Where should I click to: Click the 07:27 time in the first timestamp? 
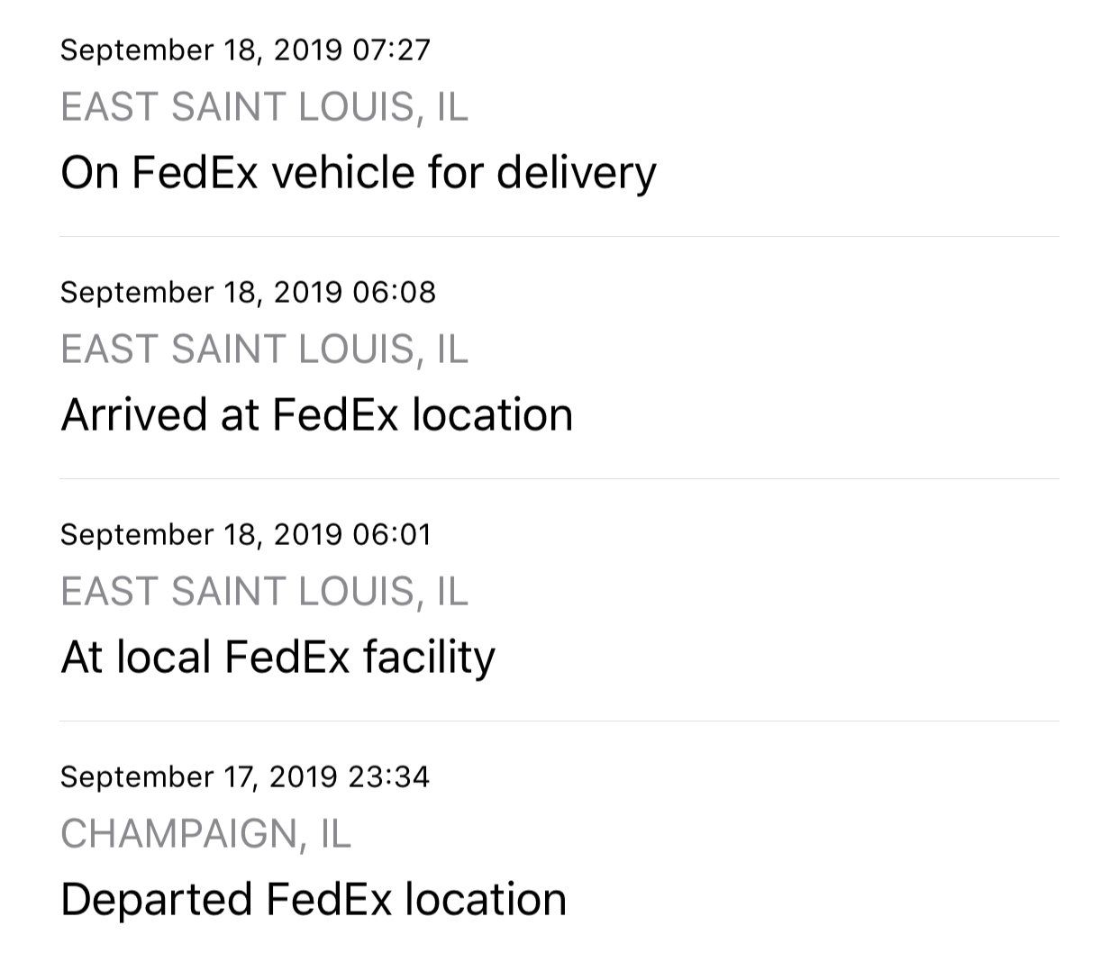coord(392,50)
